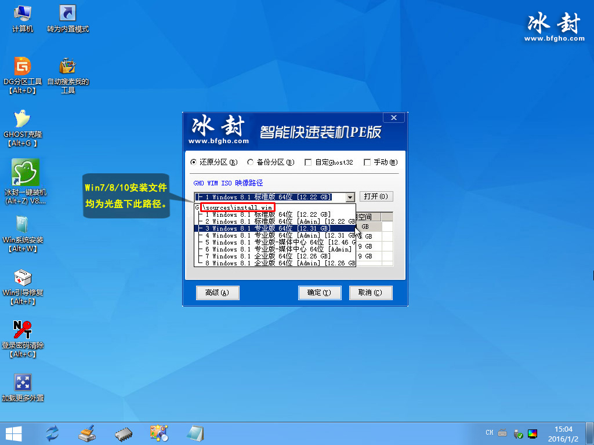Open the 自动搜索我的工具 icon

(x=68, y=75)
